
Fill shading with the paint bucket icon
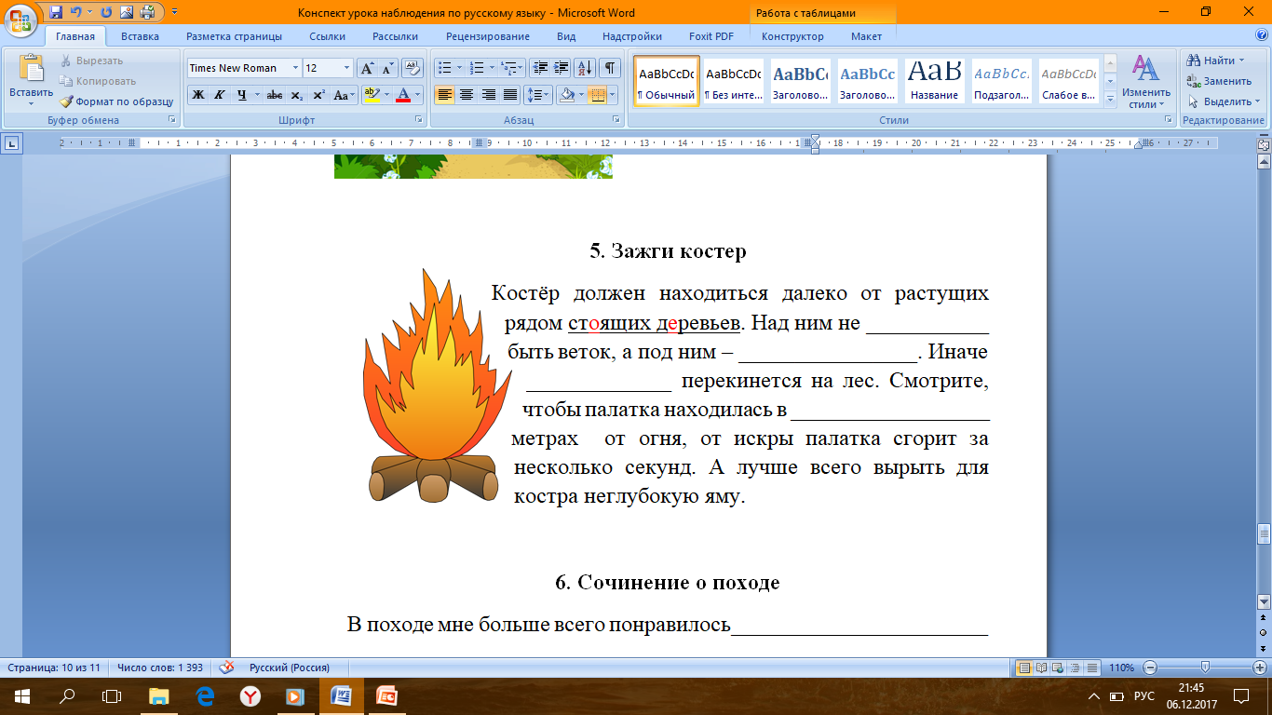point(566,95)
